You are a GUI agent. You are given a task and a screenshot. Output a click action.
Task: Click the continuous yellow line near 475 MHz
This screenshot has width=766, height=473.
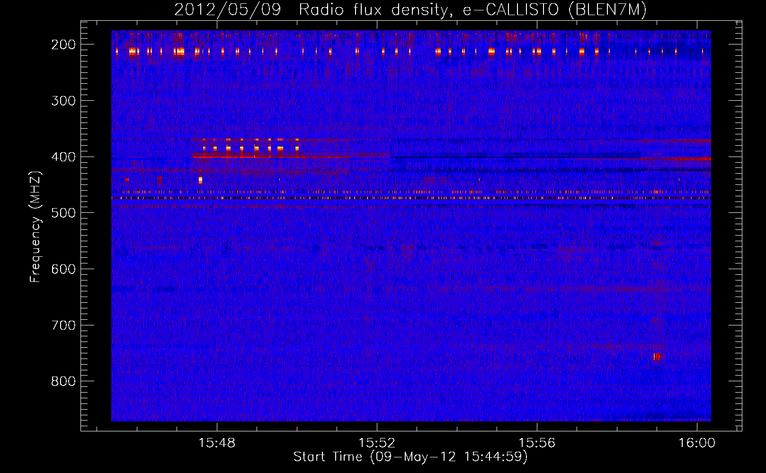[x=411, y=198]
